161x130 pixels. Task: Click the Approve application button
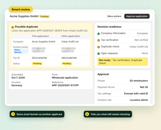pyautogui.click(x=137, y=16)
